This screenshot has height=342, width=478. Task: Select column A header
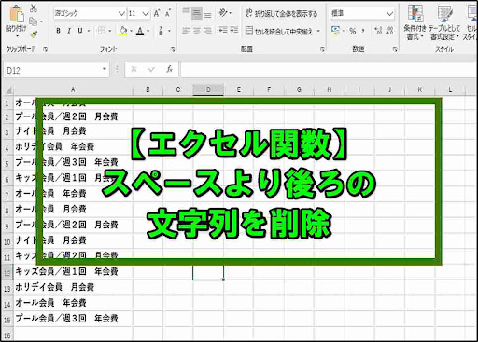coord(73,89)
